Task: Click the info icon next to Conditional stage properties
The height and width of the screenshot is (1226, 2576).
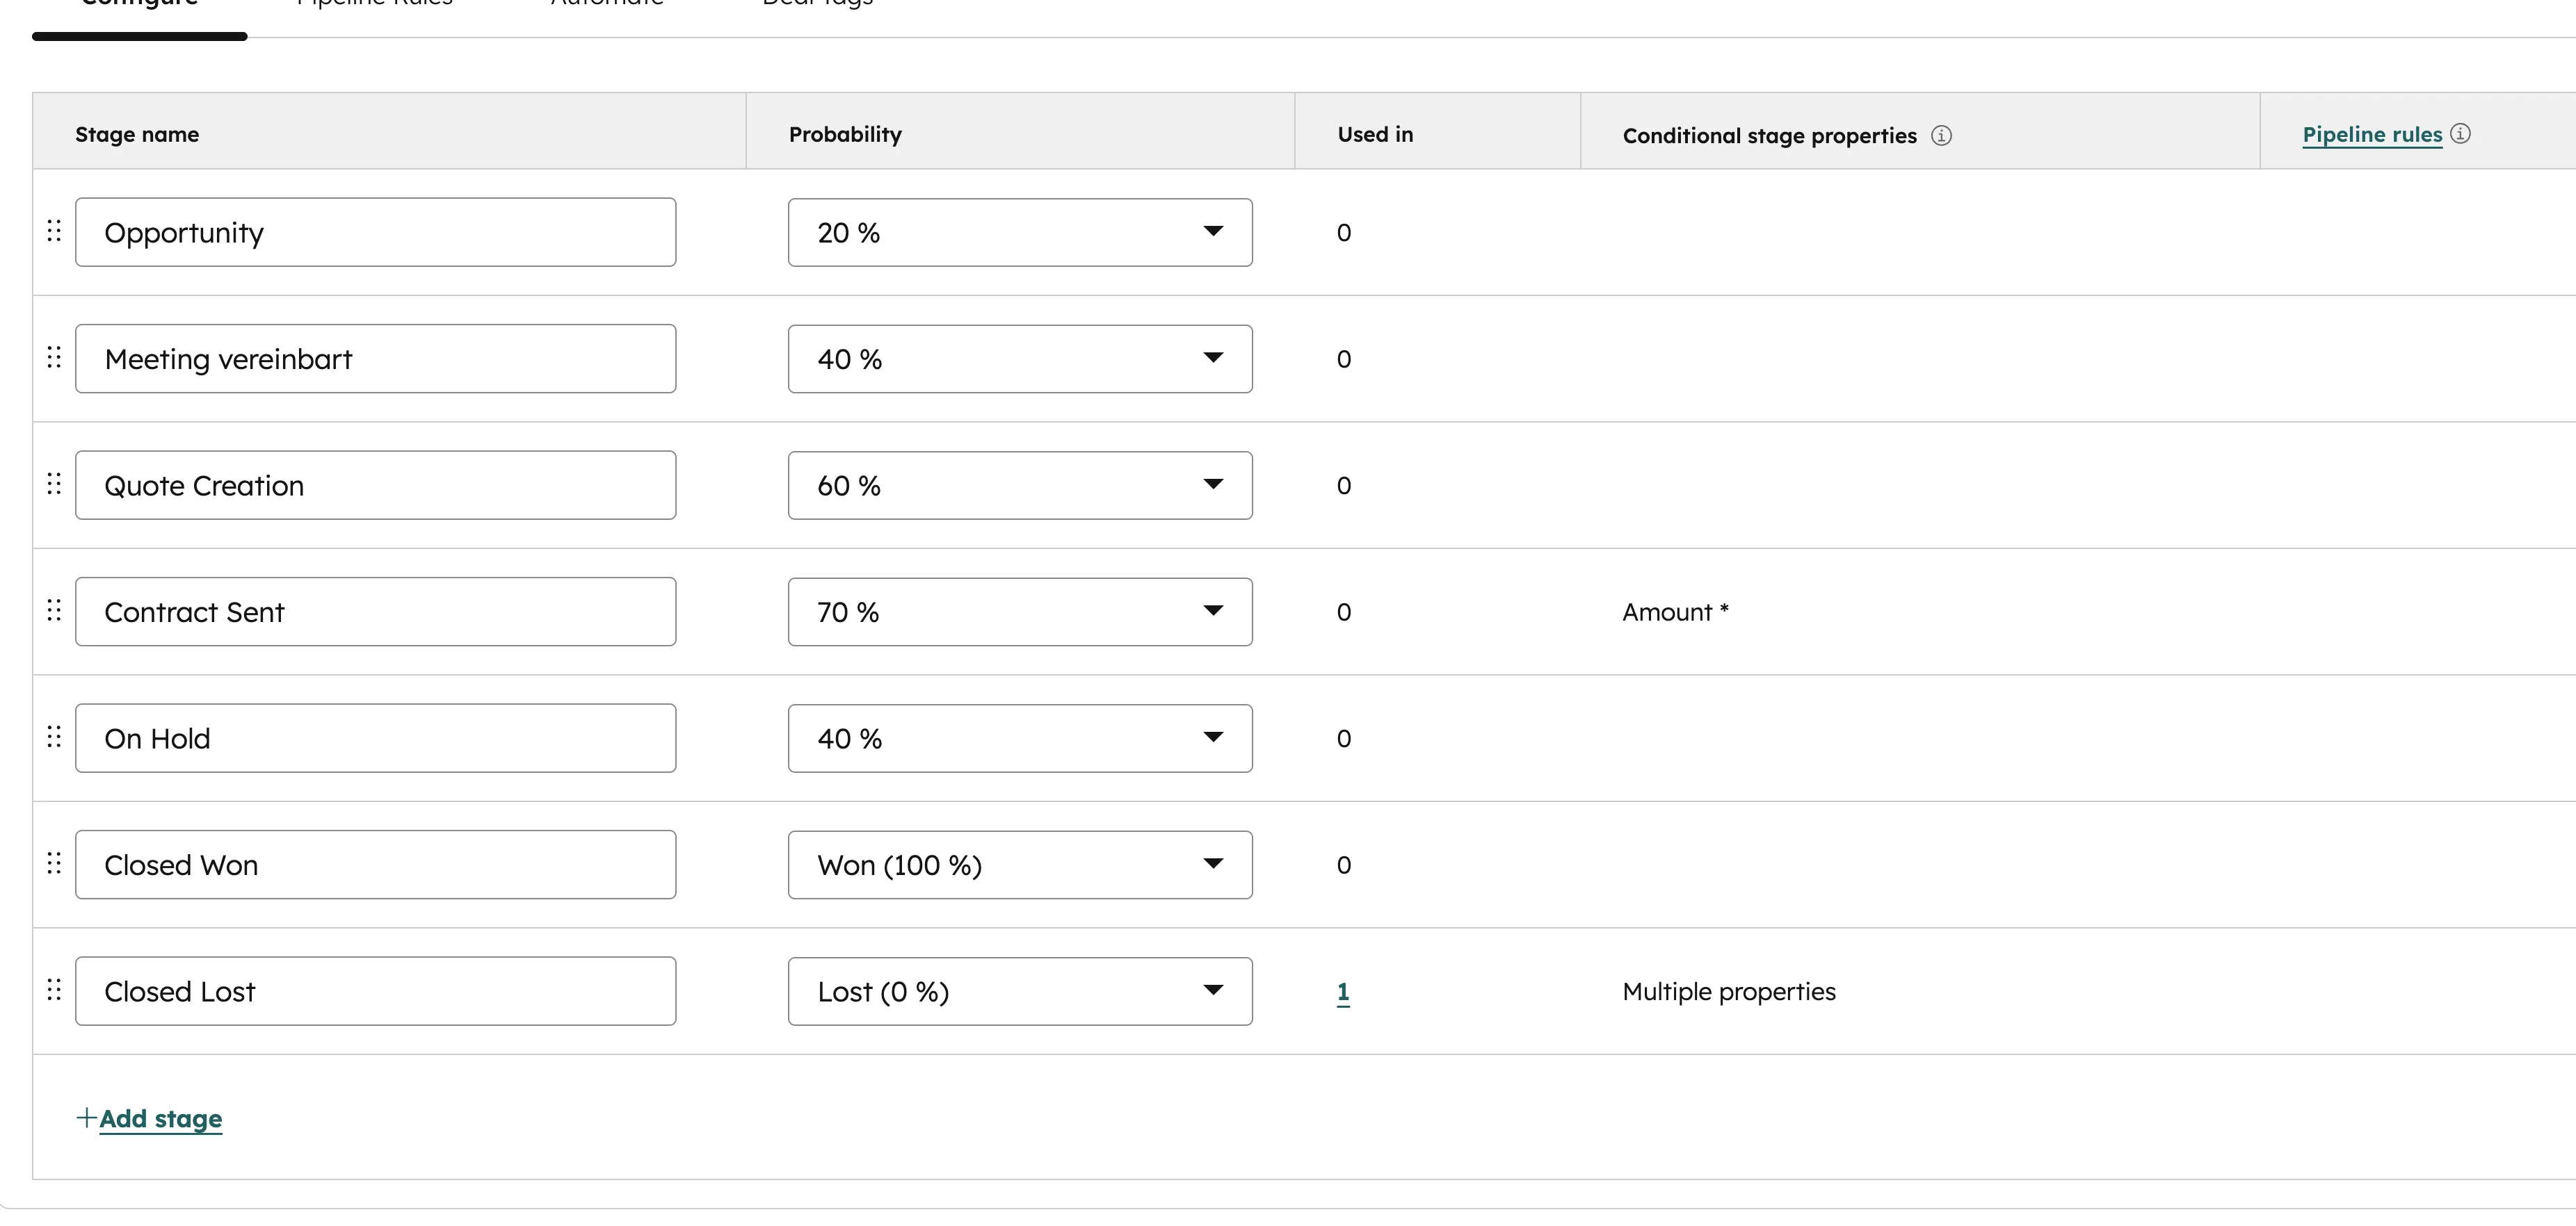Action: [x=1941, y=134]
